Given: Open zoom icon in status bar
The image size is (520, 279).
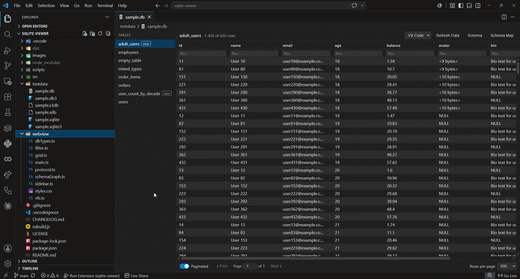Looking at the screenshot, I should [x=489, y=276].
